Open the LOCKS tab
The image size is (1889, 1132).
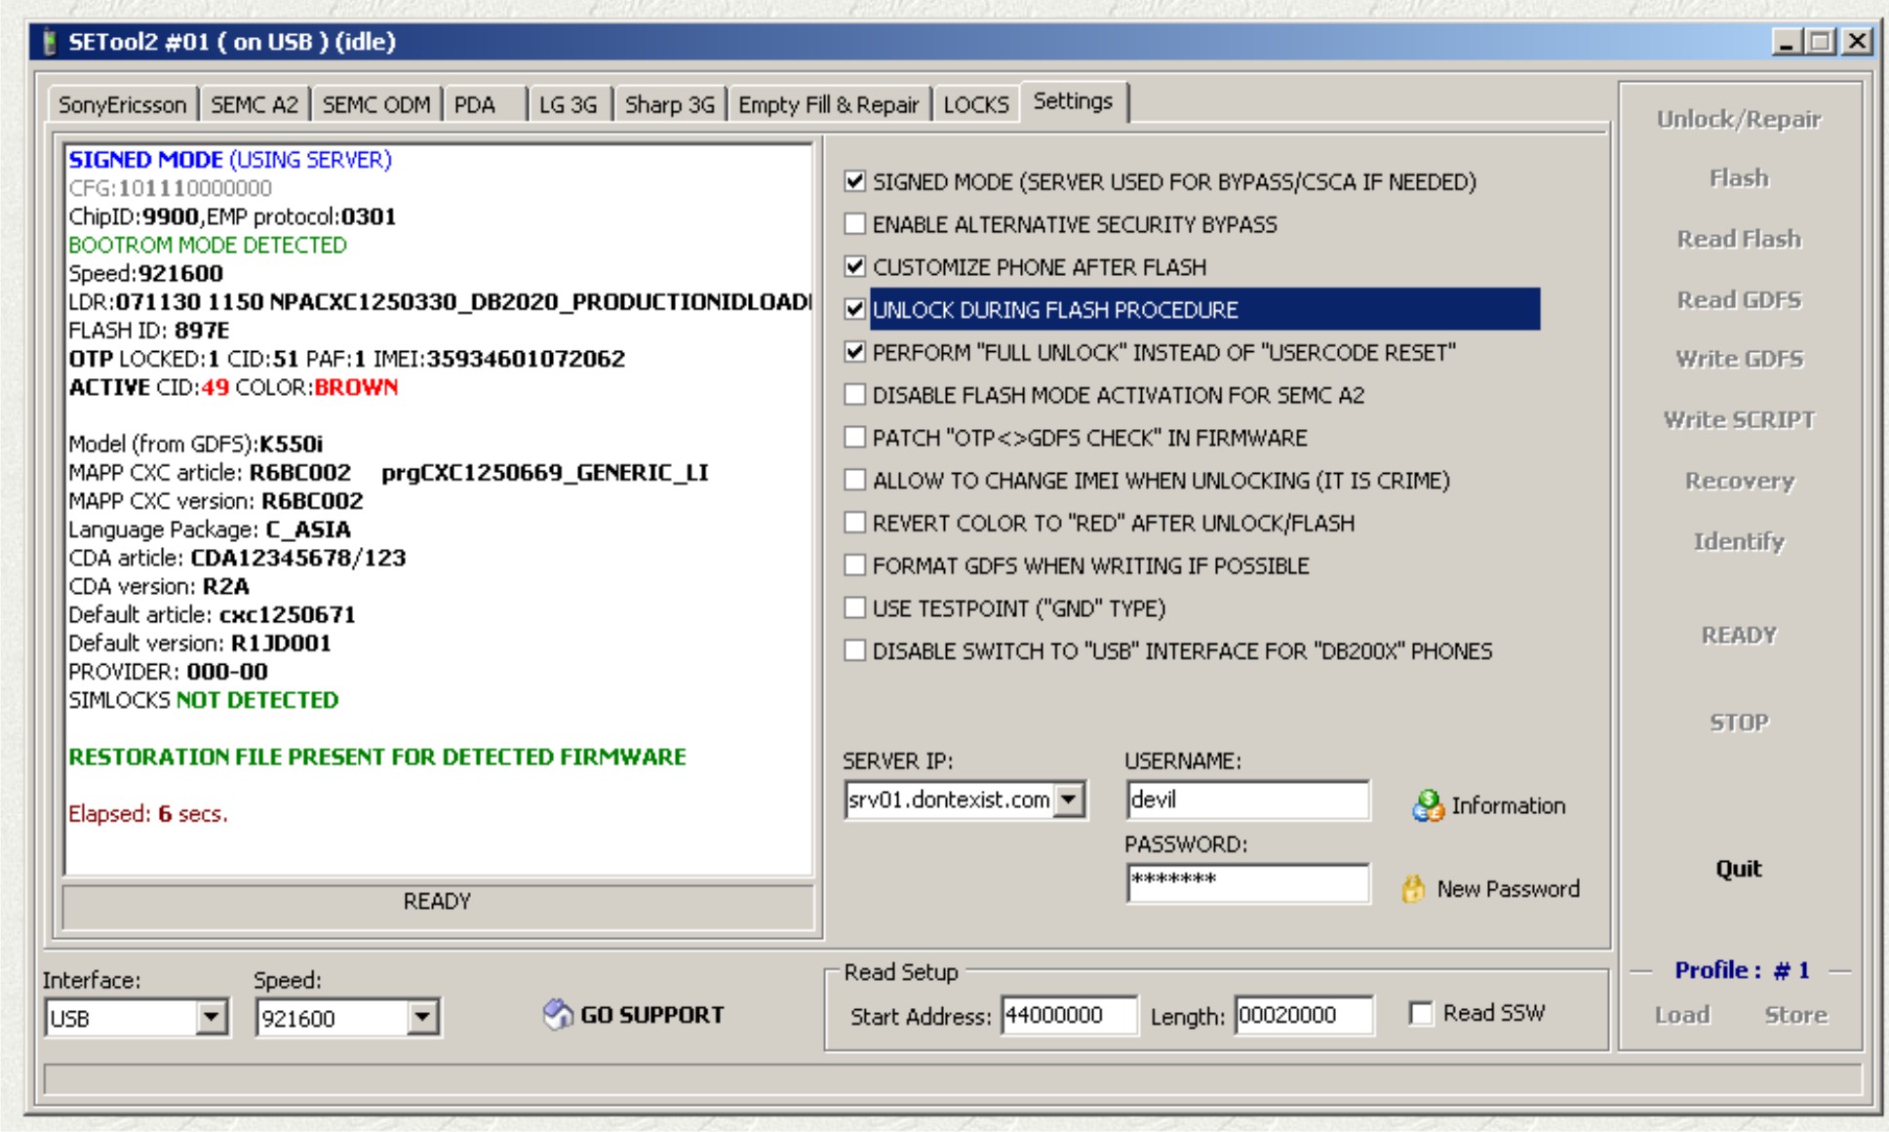pyautogui.click(x=975, y=105)
